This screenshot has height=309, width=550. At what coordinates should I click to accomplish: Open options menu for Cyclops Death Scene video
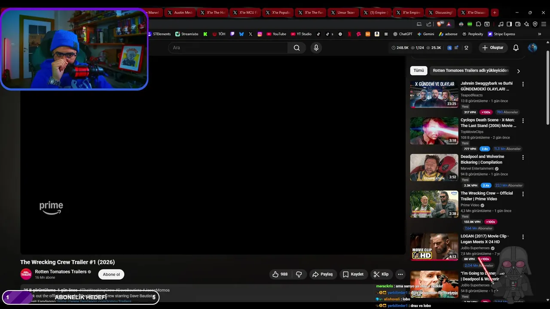tap(523, 121)
